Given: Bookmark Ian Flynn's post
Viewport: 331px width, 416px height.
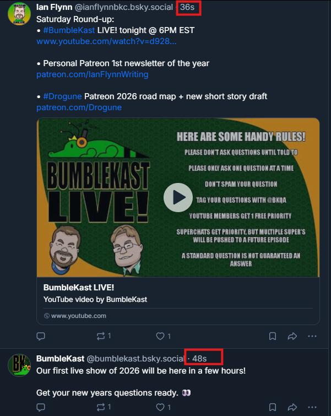Looking at the screenshot, I should (x=273, y=336).
